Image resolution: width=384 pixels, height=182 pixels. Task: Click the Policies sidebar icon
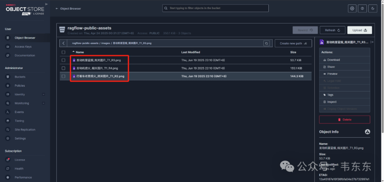[8, 85]
